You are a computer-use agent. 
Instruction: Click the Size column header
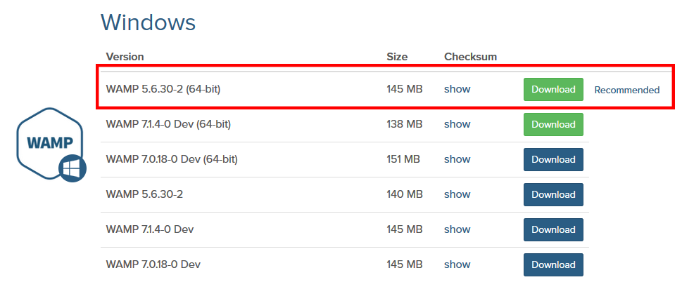(x=397, y=57)
